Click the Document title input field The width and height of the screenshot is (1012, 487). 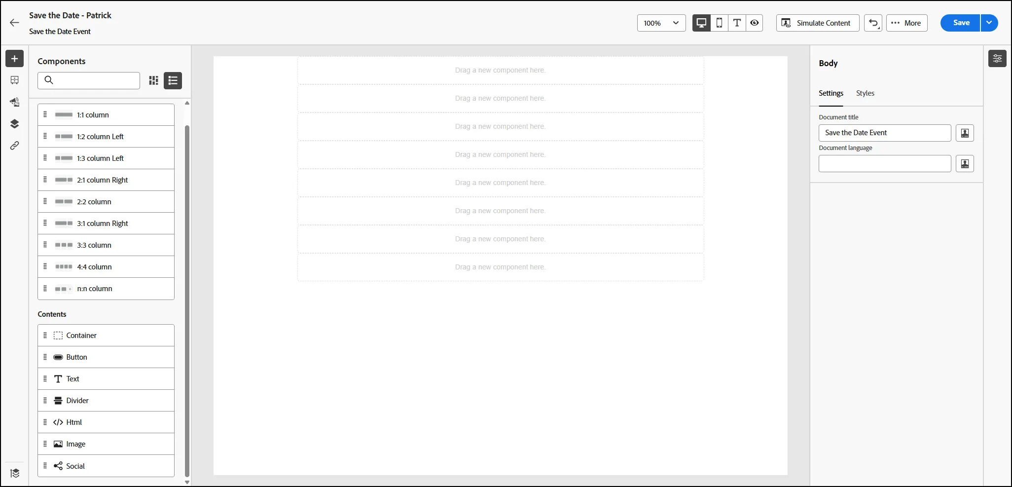885,133
